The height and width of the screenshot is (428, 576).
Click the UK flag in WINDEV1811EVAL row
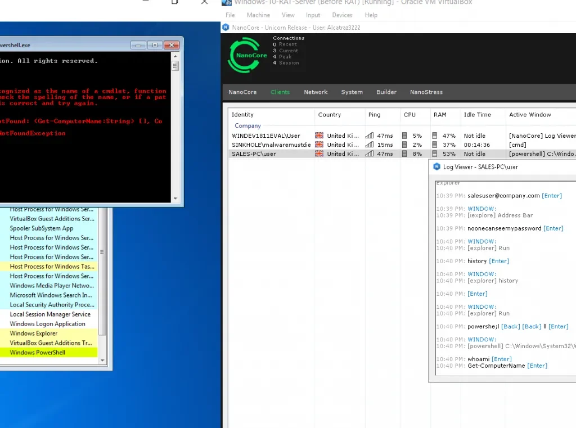319,136
